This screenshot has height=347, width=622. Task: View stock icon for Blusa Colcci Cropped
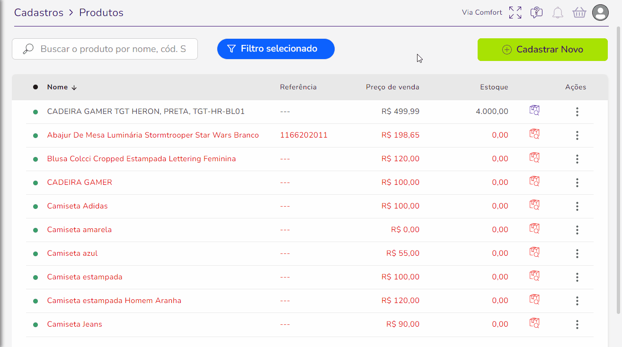click(x=534, y=158)
